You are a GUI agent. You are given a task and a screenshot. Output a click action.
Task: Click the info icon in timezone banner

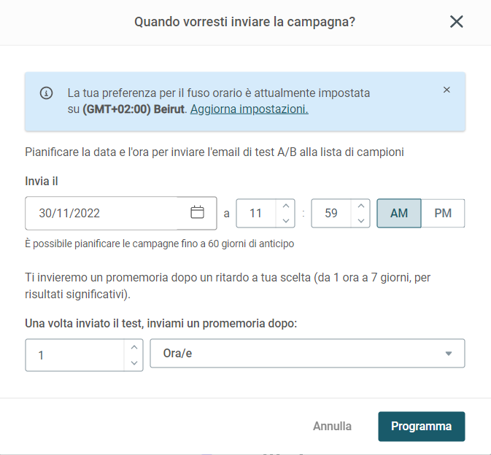point(47,93)
